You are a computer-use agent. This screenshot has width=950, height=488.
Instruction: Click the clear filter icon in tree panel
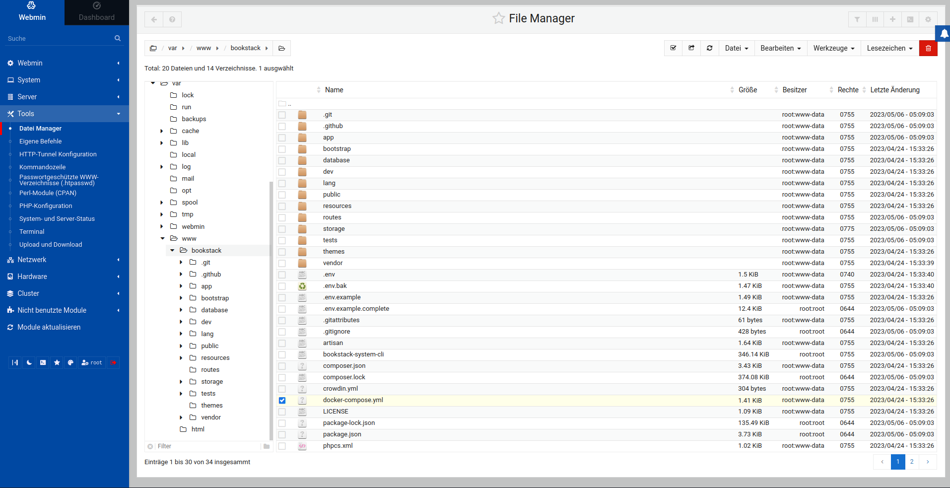point(150,446)
